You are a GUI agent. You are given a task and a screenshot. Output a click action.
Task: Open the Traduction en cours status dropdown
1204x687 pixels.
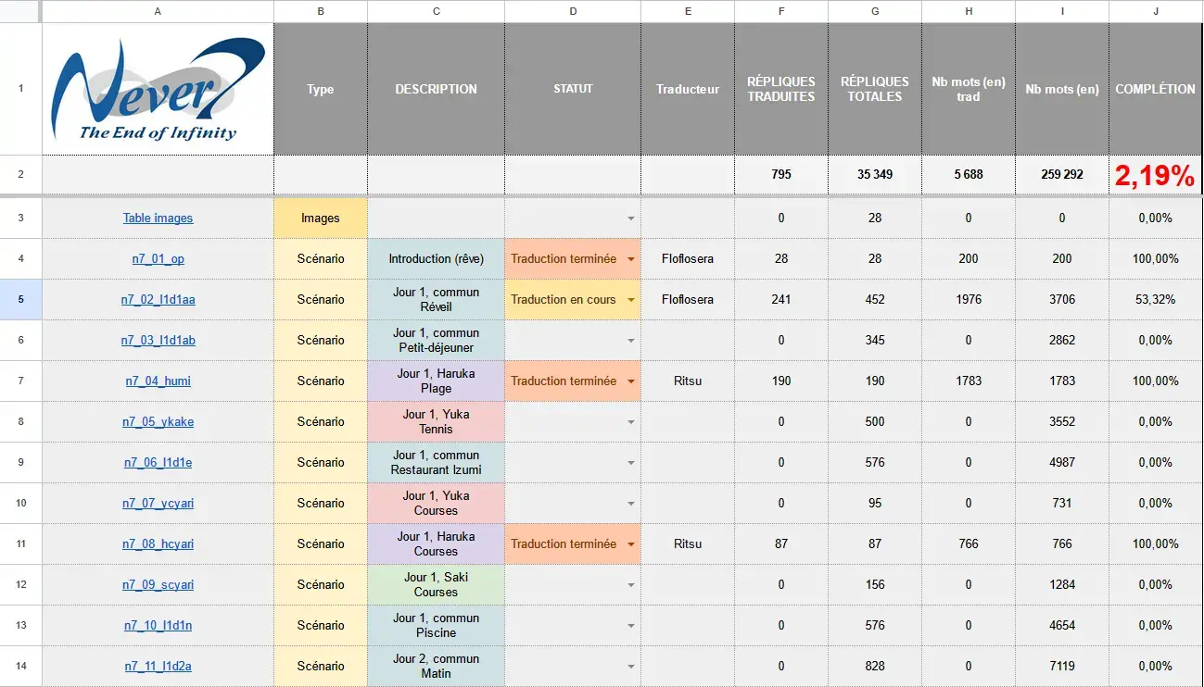631,299
